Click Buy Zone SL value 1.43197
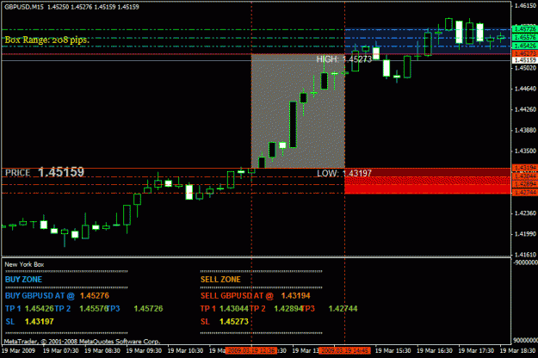538x358 pixels. pos(39,322)
